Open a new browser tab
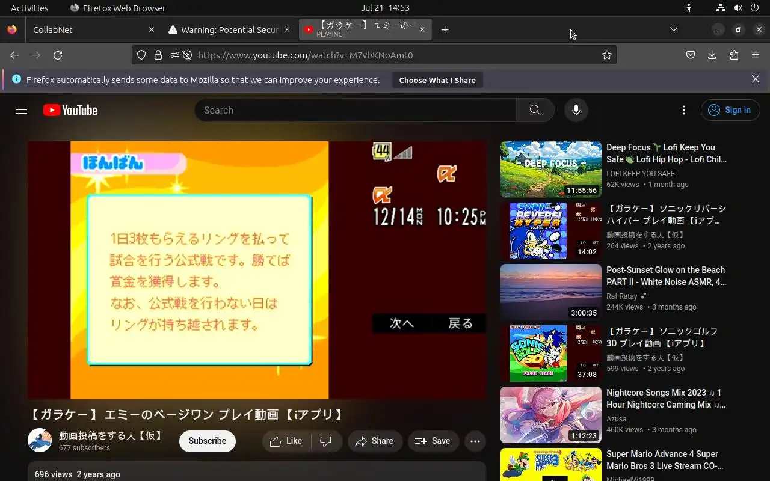Image resolution: width=770 pixels, height=481 pixels. [x=445, y=29]
